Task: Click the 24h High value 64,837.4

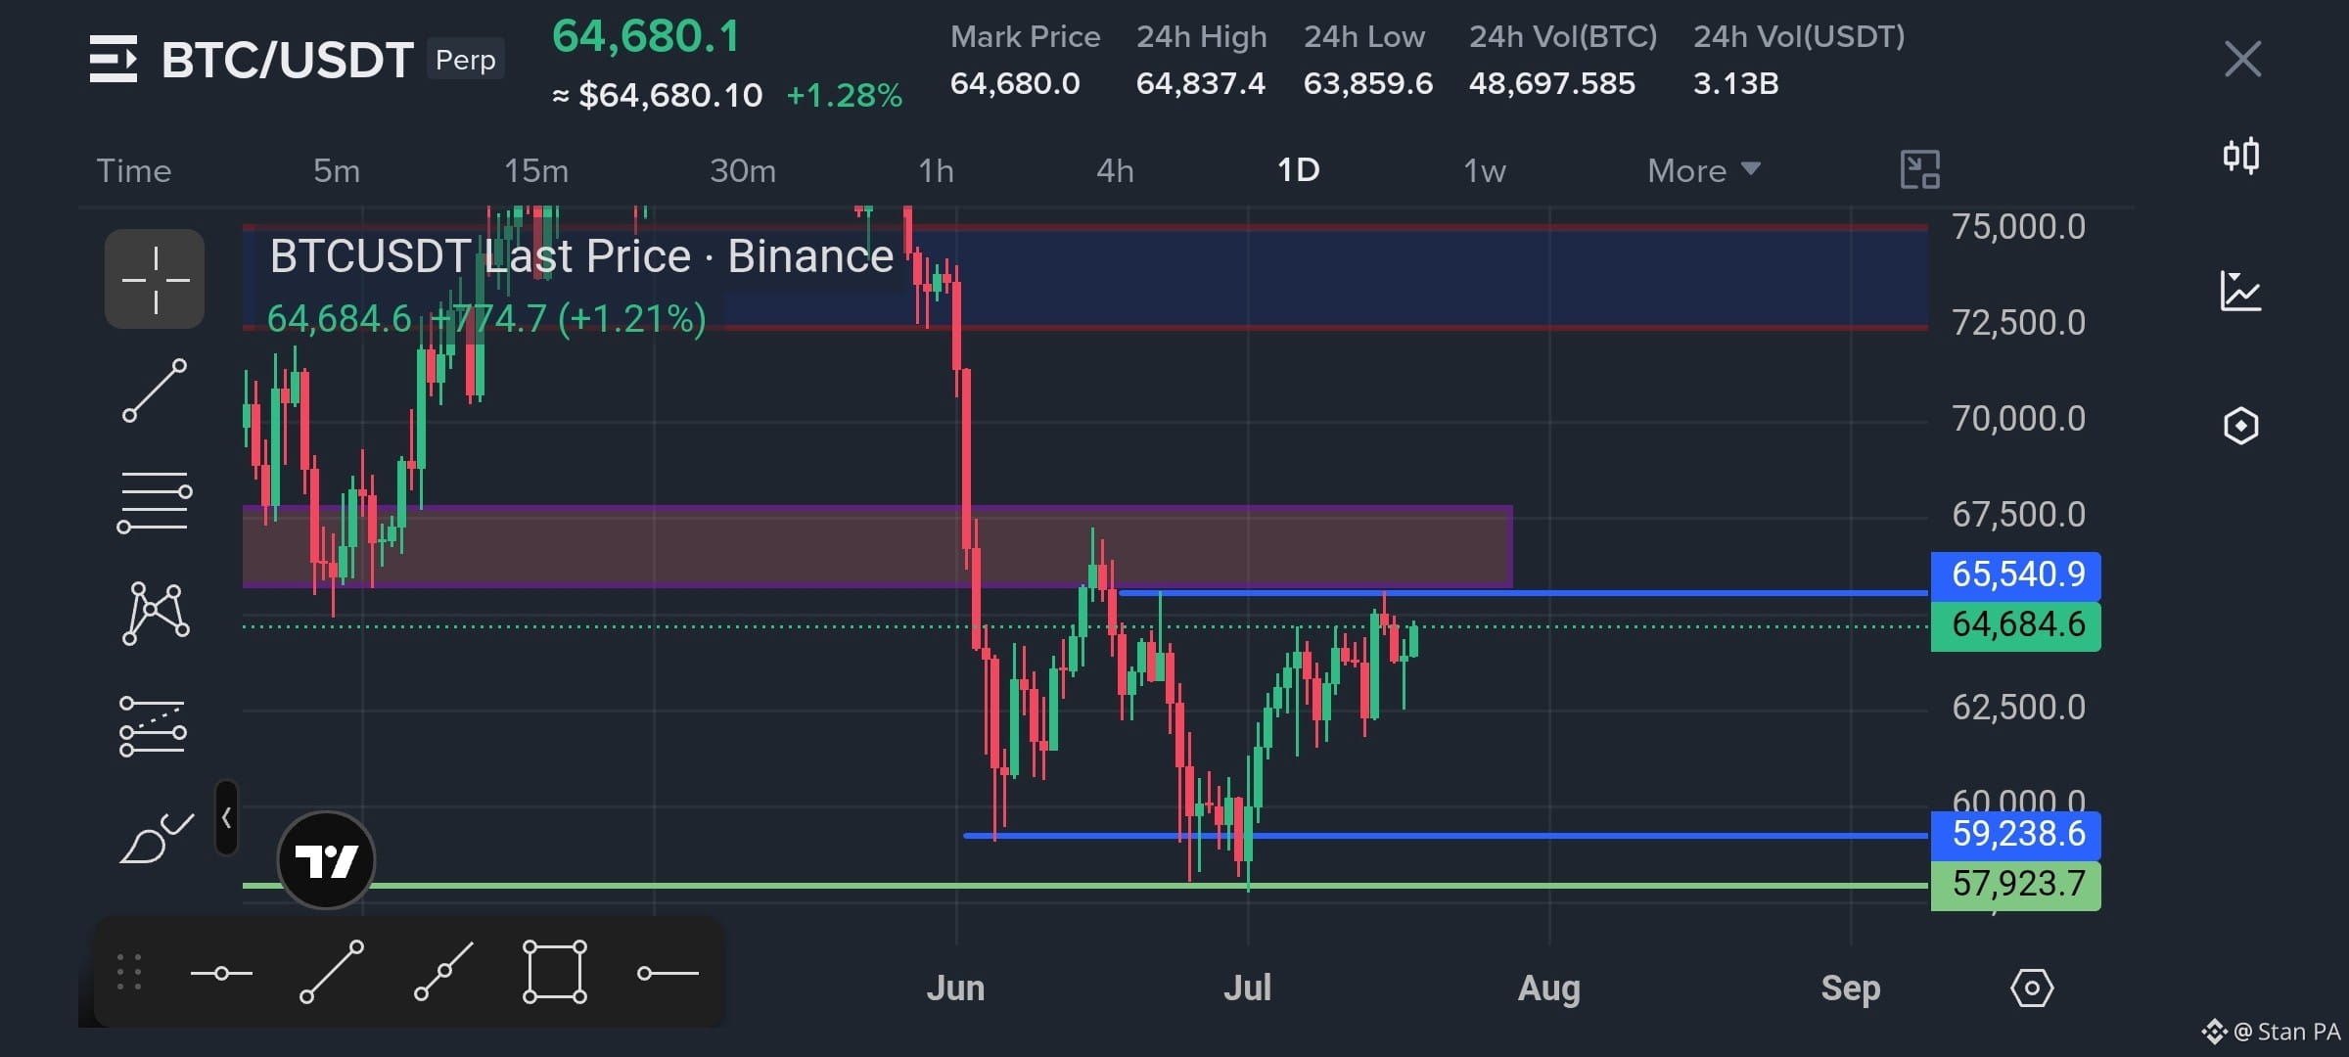Action: [x=1201, y=83]
